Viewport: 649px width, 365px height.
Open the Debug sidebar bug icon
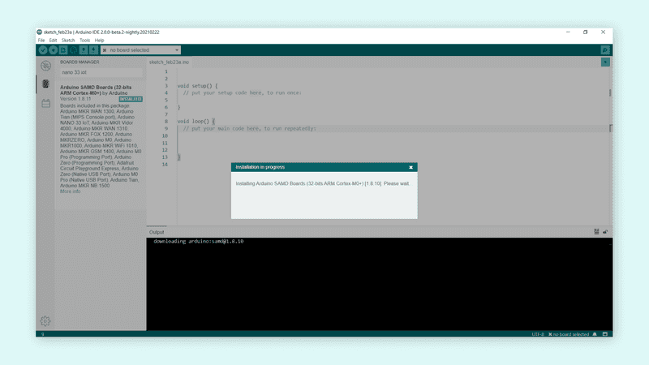click(46, 66)
